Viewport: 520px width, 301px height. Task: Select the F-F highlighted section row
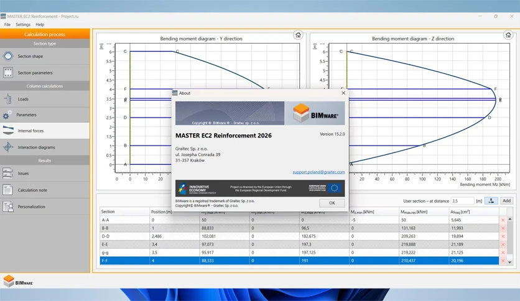pos(299,261)
